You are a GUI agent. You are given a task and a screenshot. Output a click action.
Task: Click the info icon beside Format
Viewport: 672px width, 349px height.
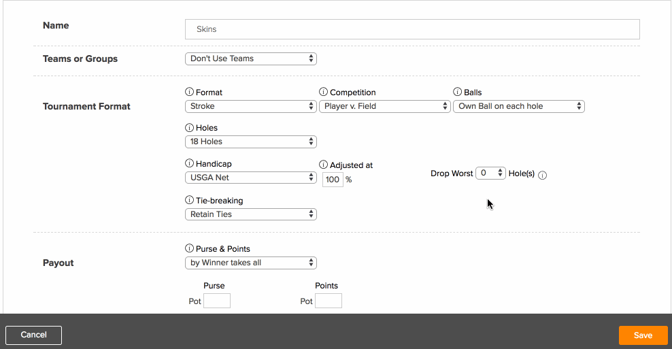pos(189,92)
